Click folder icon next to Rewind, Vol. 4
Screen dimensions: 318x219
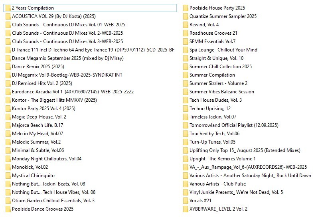pyautogui.click(x=186, y=25)
